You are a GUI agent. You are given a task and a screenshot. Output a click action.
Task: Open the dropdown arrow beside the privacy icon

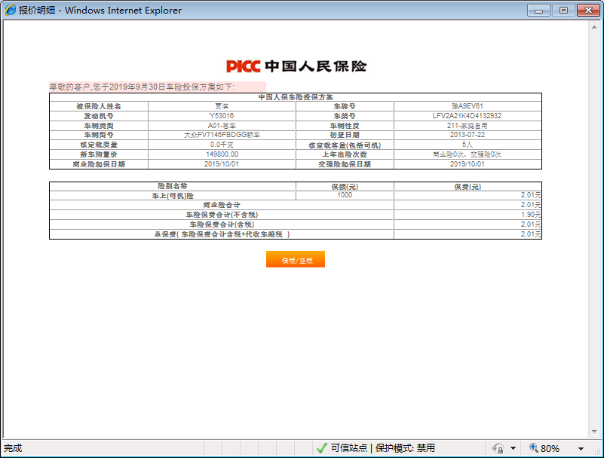point(513,448)
